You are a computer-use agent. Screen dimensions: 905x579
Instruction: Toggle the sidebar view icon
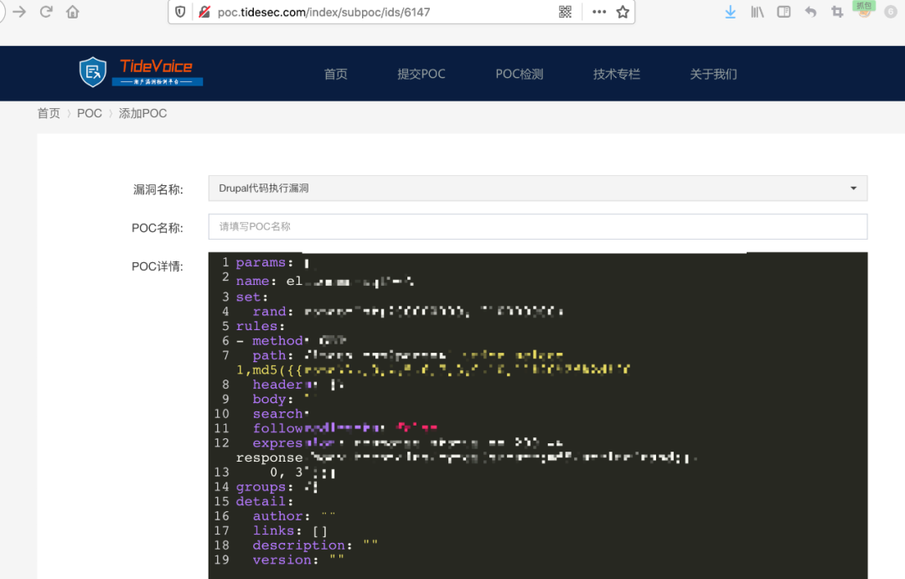[783, 12]
